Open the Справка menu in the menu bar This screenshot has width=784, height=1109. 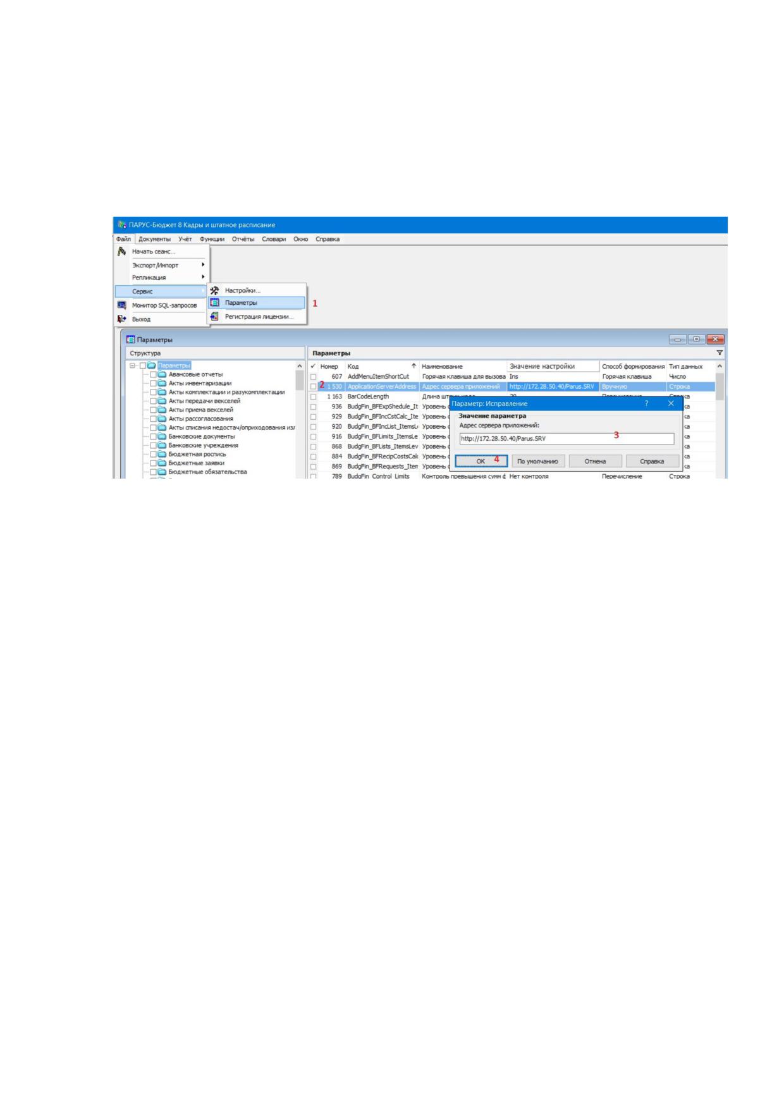328,239
